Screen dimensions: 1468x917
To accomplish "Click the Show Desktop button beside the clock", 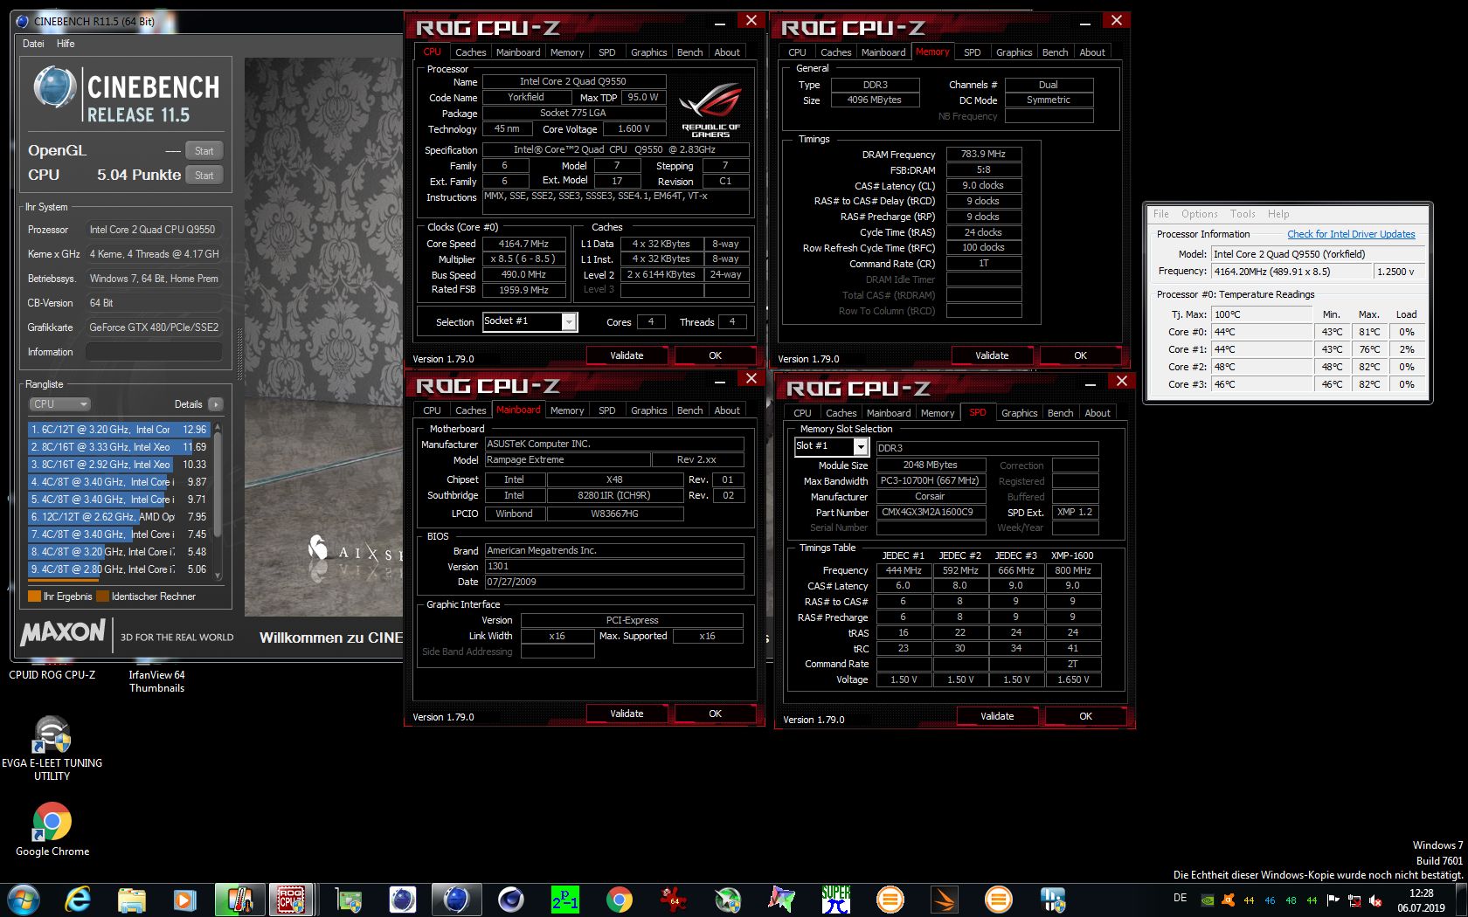I will (x=1461, y=900).
